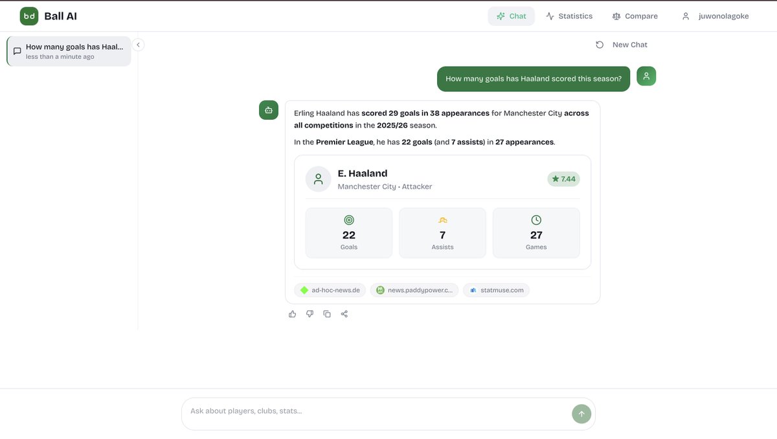
Task: Give the response a thumbs down
Action: pos(310,314)
